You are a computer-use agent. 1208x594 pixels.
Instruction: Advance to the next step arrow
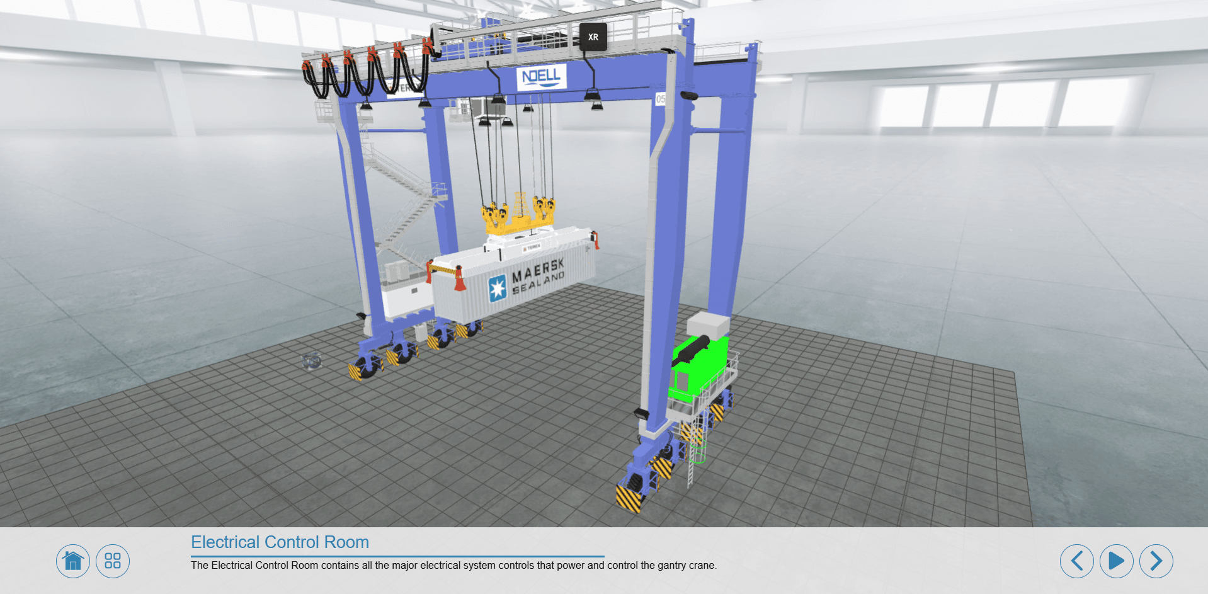point(1156,561)
